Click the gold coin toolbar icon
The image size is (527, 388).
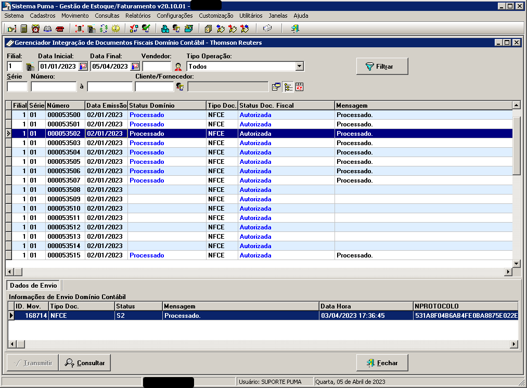(115, 29)
